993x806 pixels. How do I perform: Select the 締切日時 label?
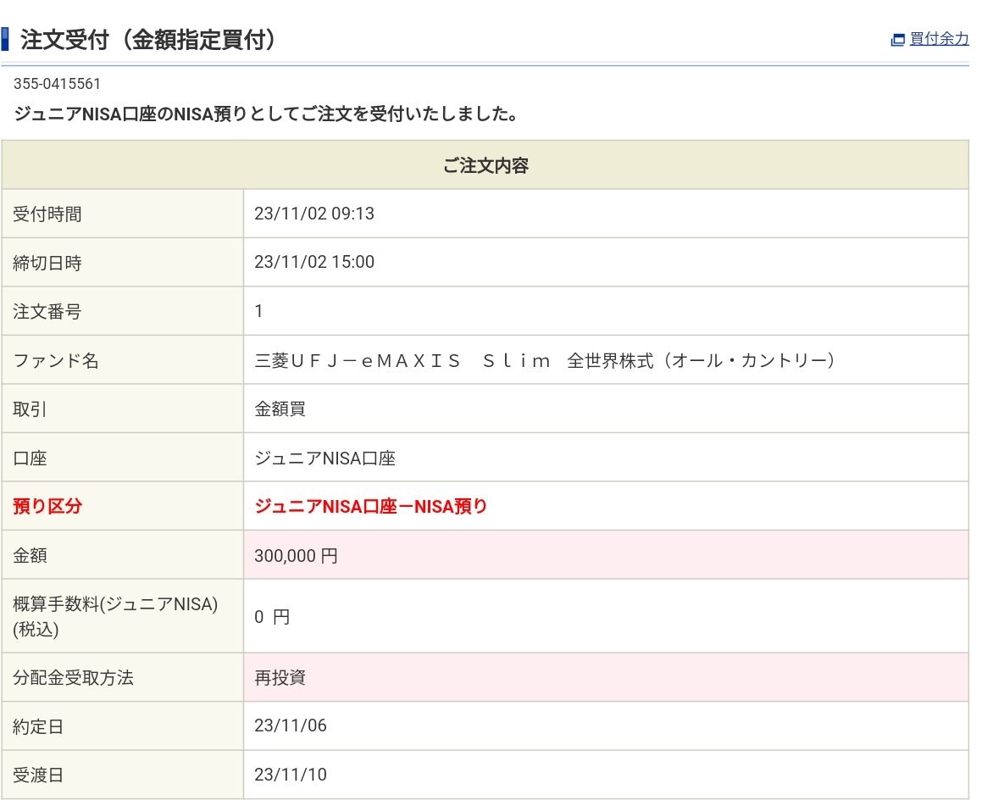tap(47, 263)
